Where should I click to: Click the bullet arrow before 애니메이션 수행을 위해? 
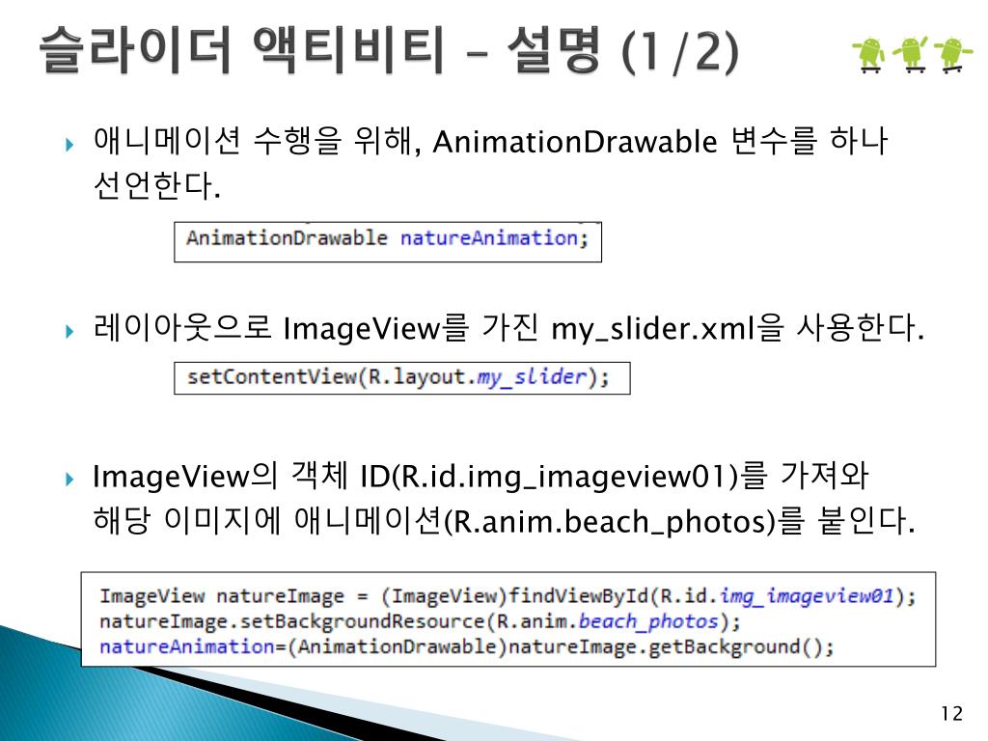(69, 145)
